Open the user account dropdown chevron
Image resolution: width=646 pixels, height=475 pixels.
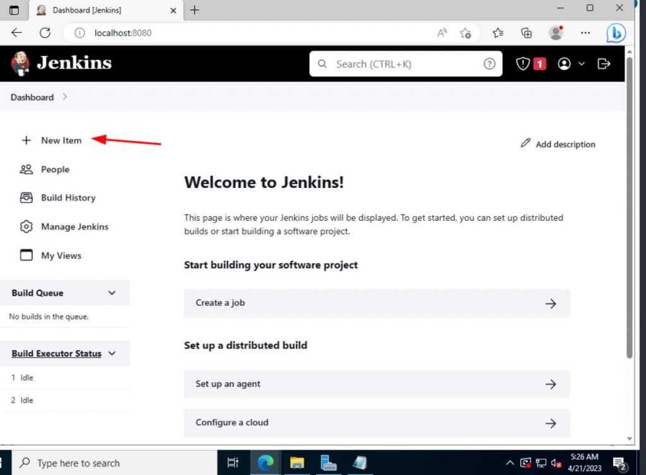click(582, 63)
